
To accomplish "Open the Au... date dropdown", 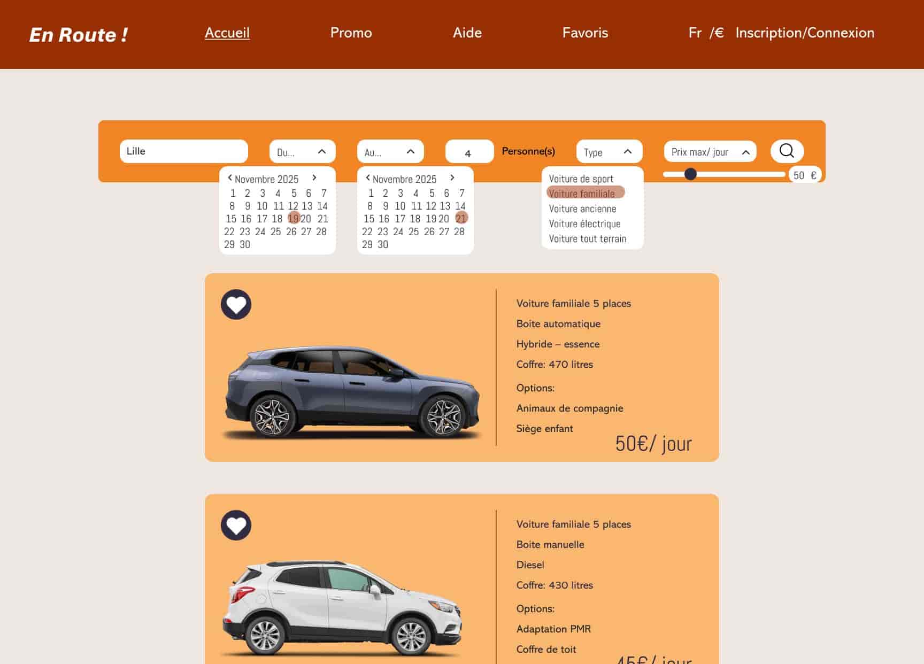I will [x=390, y=151].
